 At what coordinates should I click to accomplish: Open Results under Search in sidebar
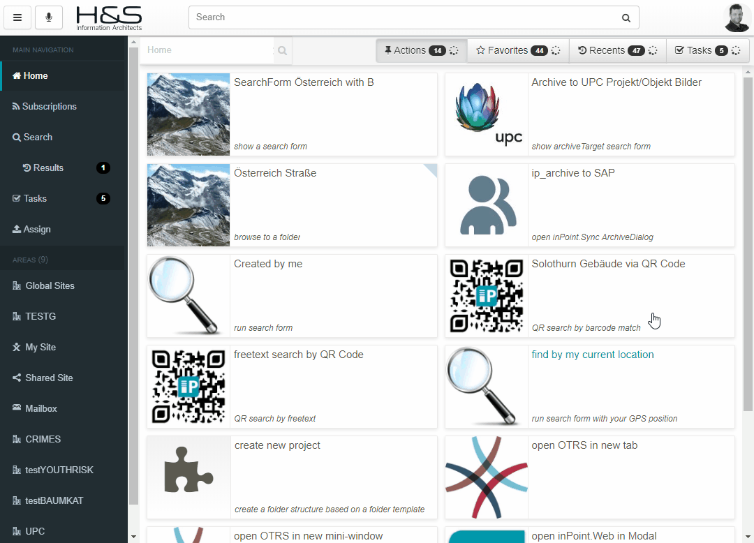48,168
